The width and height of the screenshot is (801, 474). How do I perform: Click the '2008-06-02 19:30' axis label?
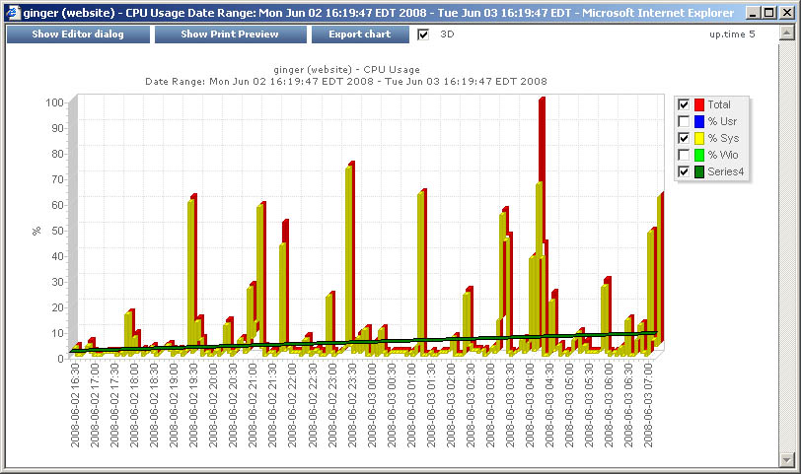[x=193, y=406]
